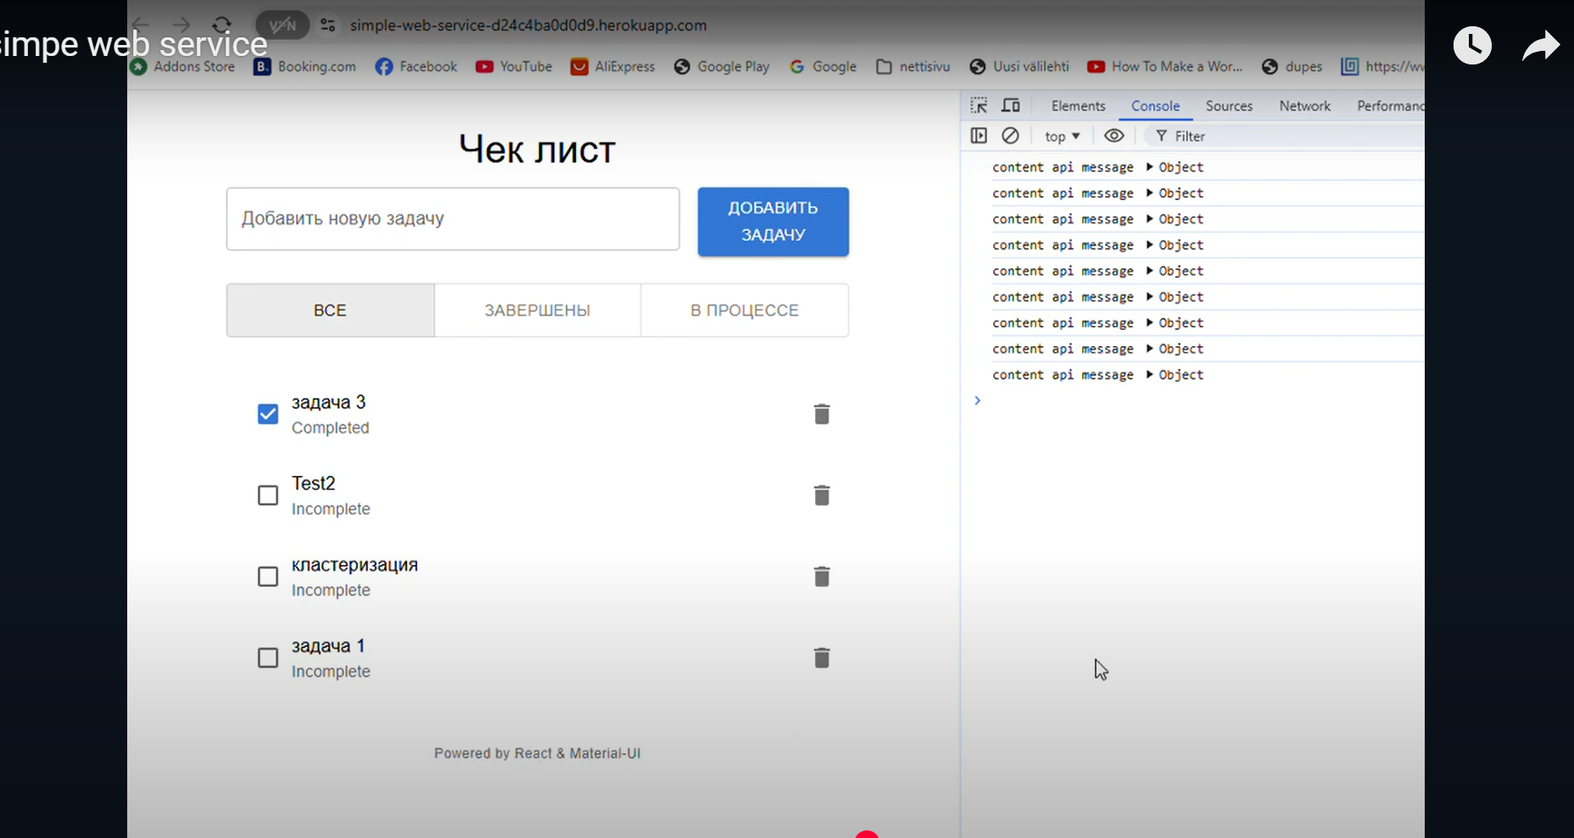Click the trash icon next to Test2
The width and height of the screenshot is (1574, 838).
click(822, 494)
